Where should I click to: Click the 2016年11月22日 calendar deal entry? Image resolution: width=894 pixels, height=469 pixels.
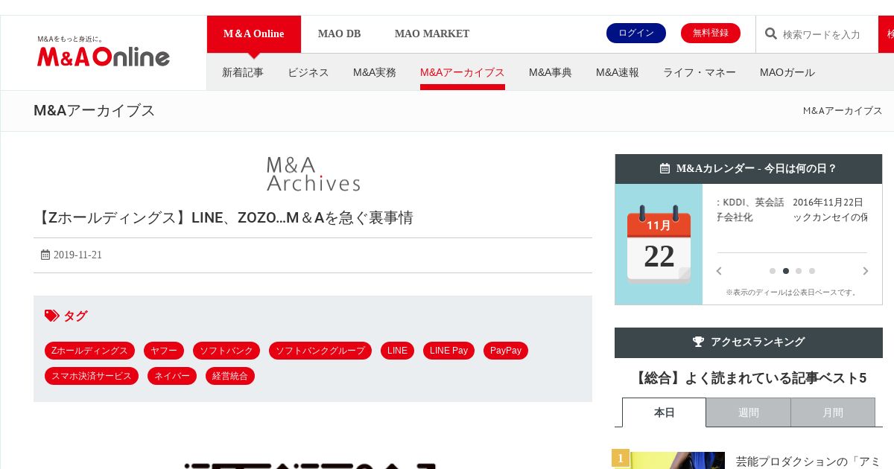point(829,210)
